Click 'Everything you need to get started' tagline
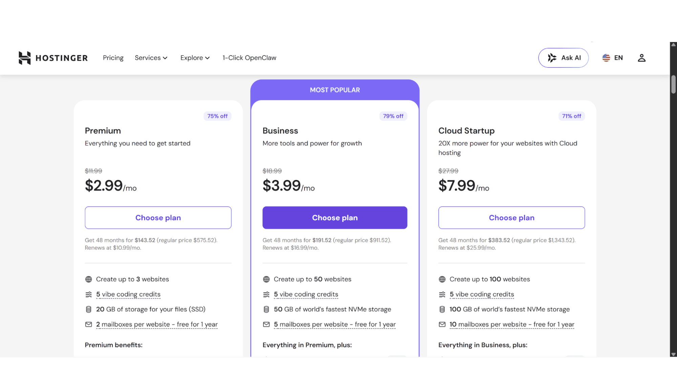The image size is (677, 381). pos(137,144)
